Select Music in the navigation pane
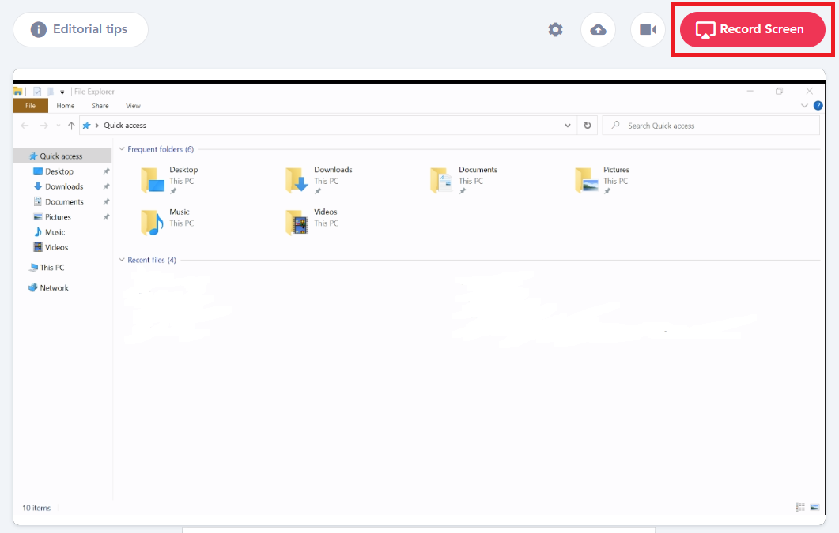 55,232
